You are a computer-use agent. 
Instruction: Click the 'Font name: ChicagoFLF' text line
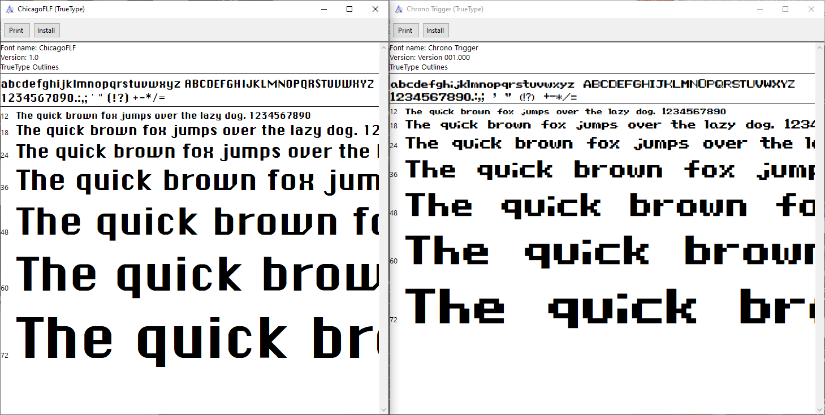[x=38, y=48]
